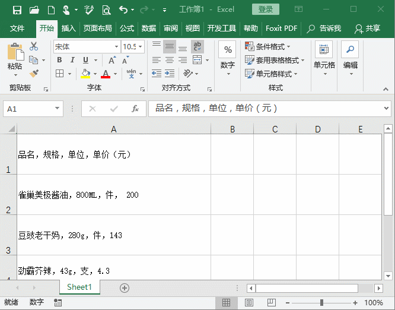
Task: Align text left
Action: 157,60
